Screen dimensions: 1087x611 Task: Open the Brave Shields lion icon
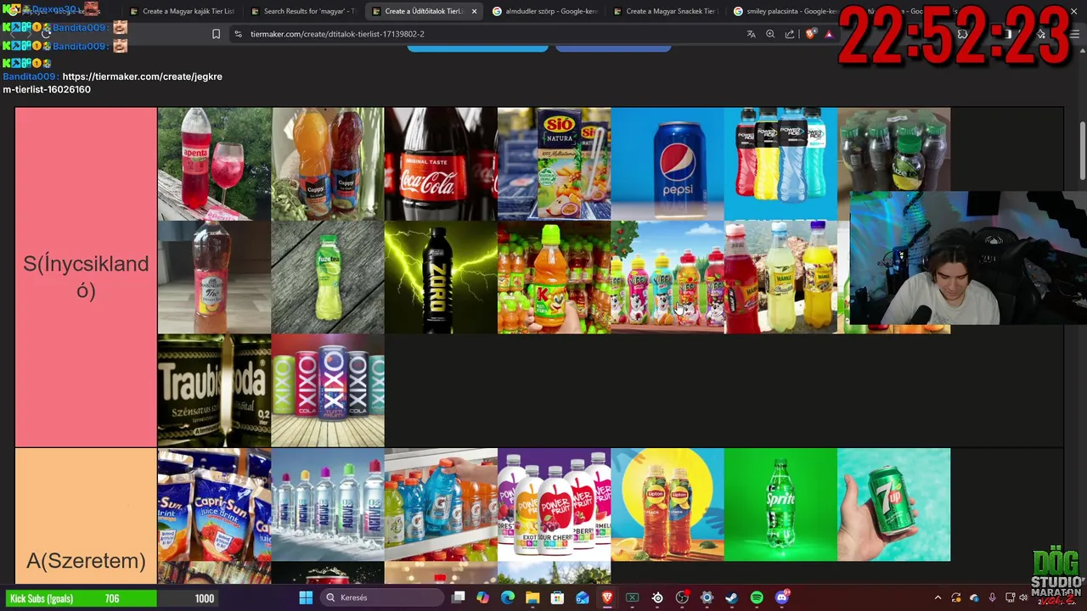pyautogui.click(x=810, y=34)
